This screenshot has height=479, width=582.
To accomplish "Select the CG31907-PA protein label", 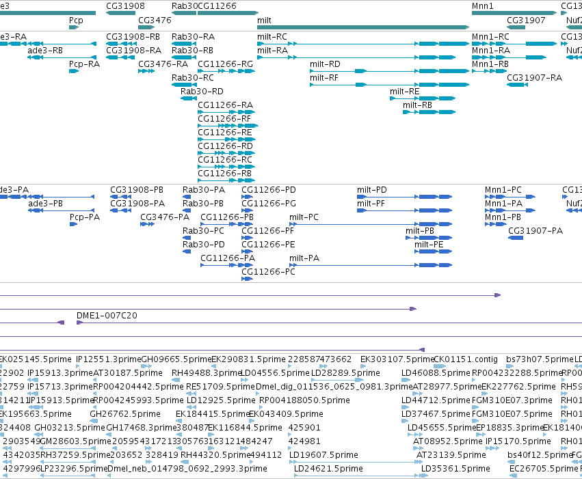I will coord(535,231).
